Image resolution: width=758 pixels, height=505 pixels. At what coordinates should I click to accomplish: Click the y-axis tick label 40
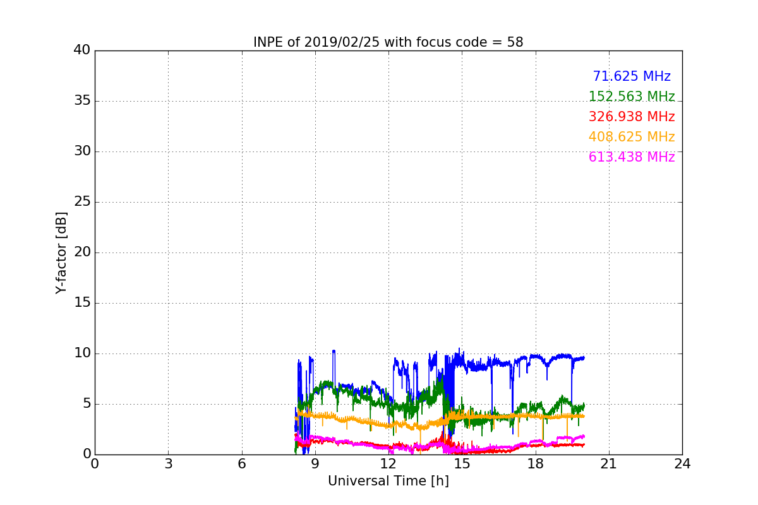pyautogui.click(x=82, y=50)
